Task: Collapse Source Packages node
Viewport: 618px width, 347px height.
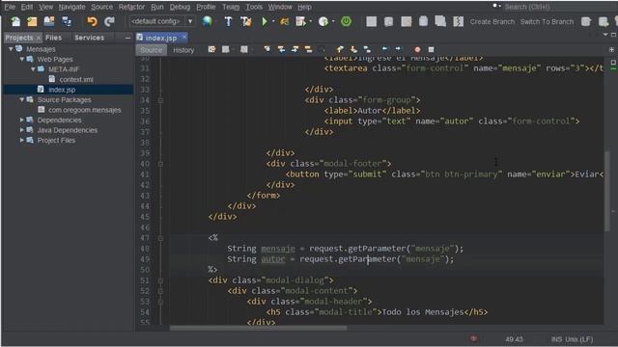Action: click(x=22, y=99)
